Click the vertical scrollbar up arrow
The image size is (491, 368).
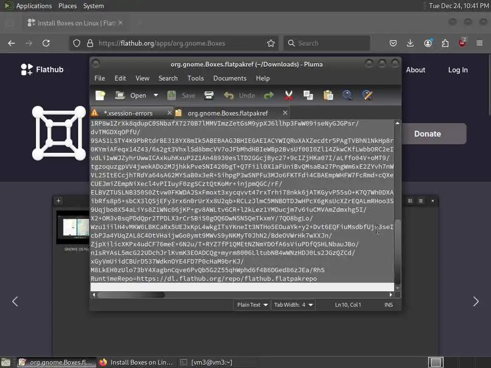[397, 123]
